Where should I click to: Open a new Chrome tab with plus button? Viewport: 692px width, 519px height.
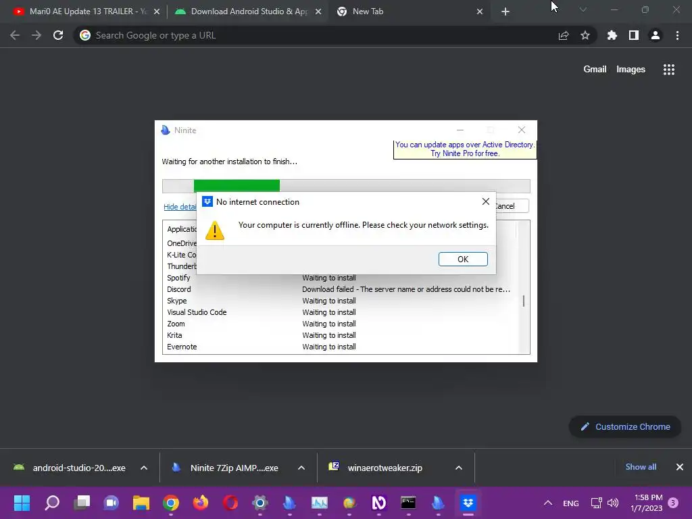pyautogui.click(x=505, y=11)
